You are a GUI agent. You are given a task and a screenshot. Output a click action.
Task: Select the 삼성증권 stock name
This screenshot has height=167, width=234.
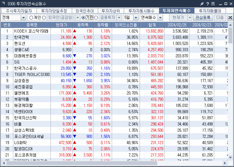pos(21,81)
